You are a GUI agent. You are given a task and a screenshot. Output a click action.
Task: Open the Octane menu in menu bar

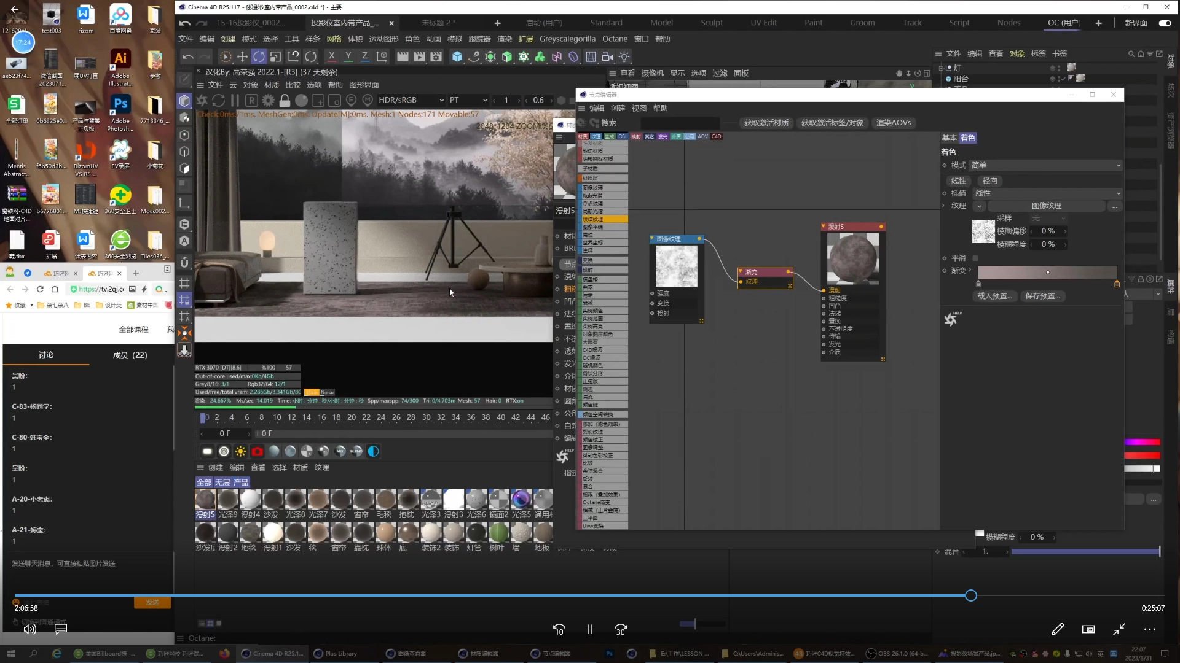(615, 39)
